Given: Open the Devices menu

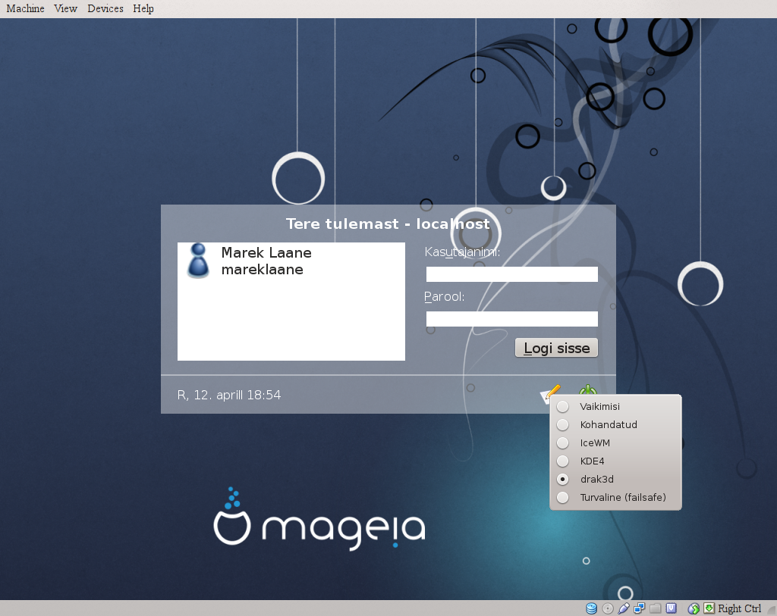Looking at the screenshot, I should (x=105, y=8).
